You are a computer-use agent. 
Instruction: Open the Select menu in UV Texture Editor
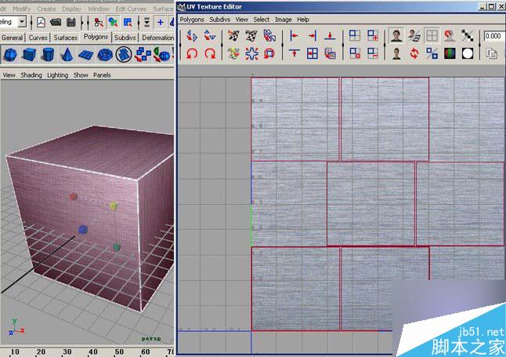262,20
